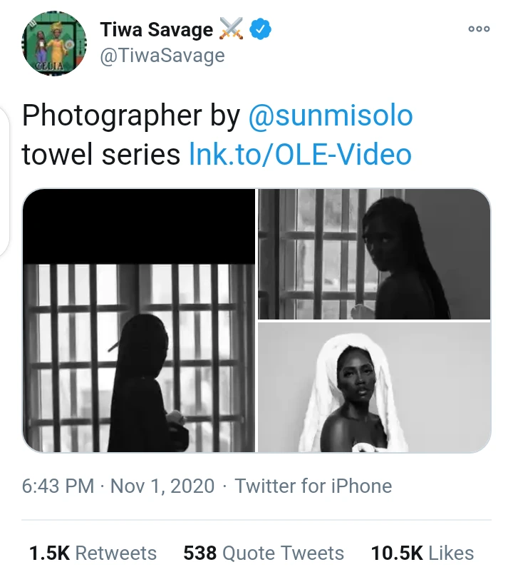This screenshot has width=513, height=577.
Task: View the 1.5K Retweets list
Action: (x=93, y=553)
